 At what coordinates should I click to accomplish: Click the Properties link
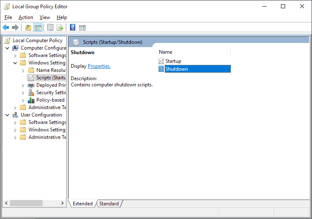click(x=99, y=66)
